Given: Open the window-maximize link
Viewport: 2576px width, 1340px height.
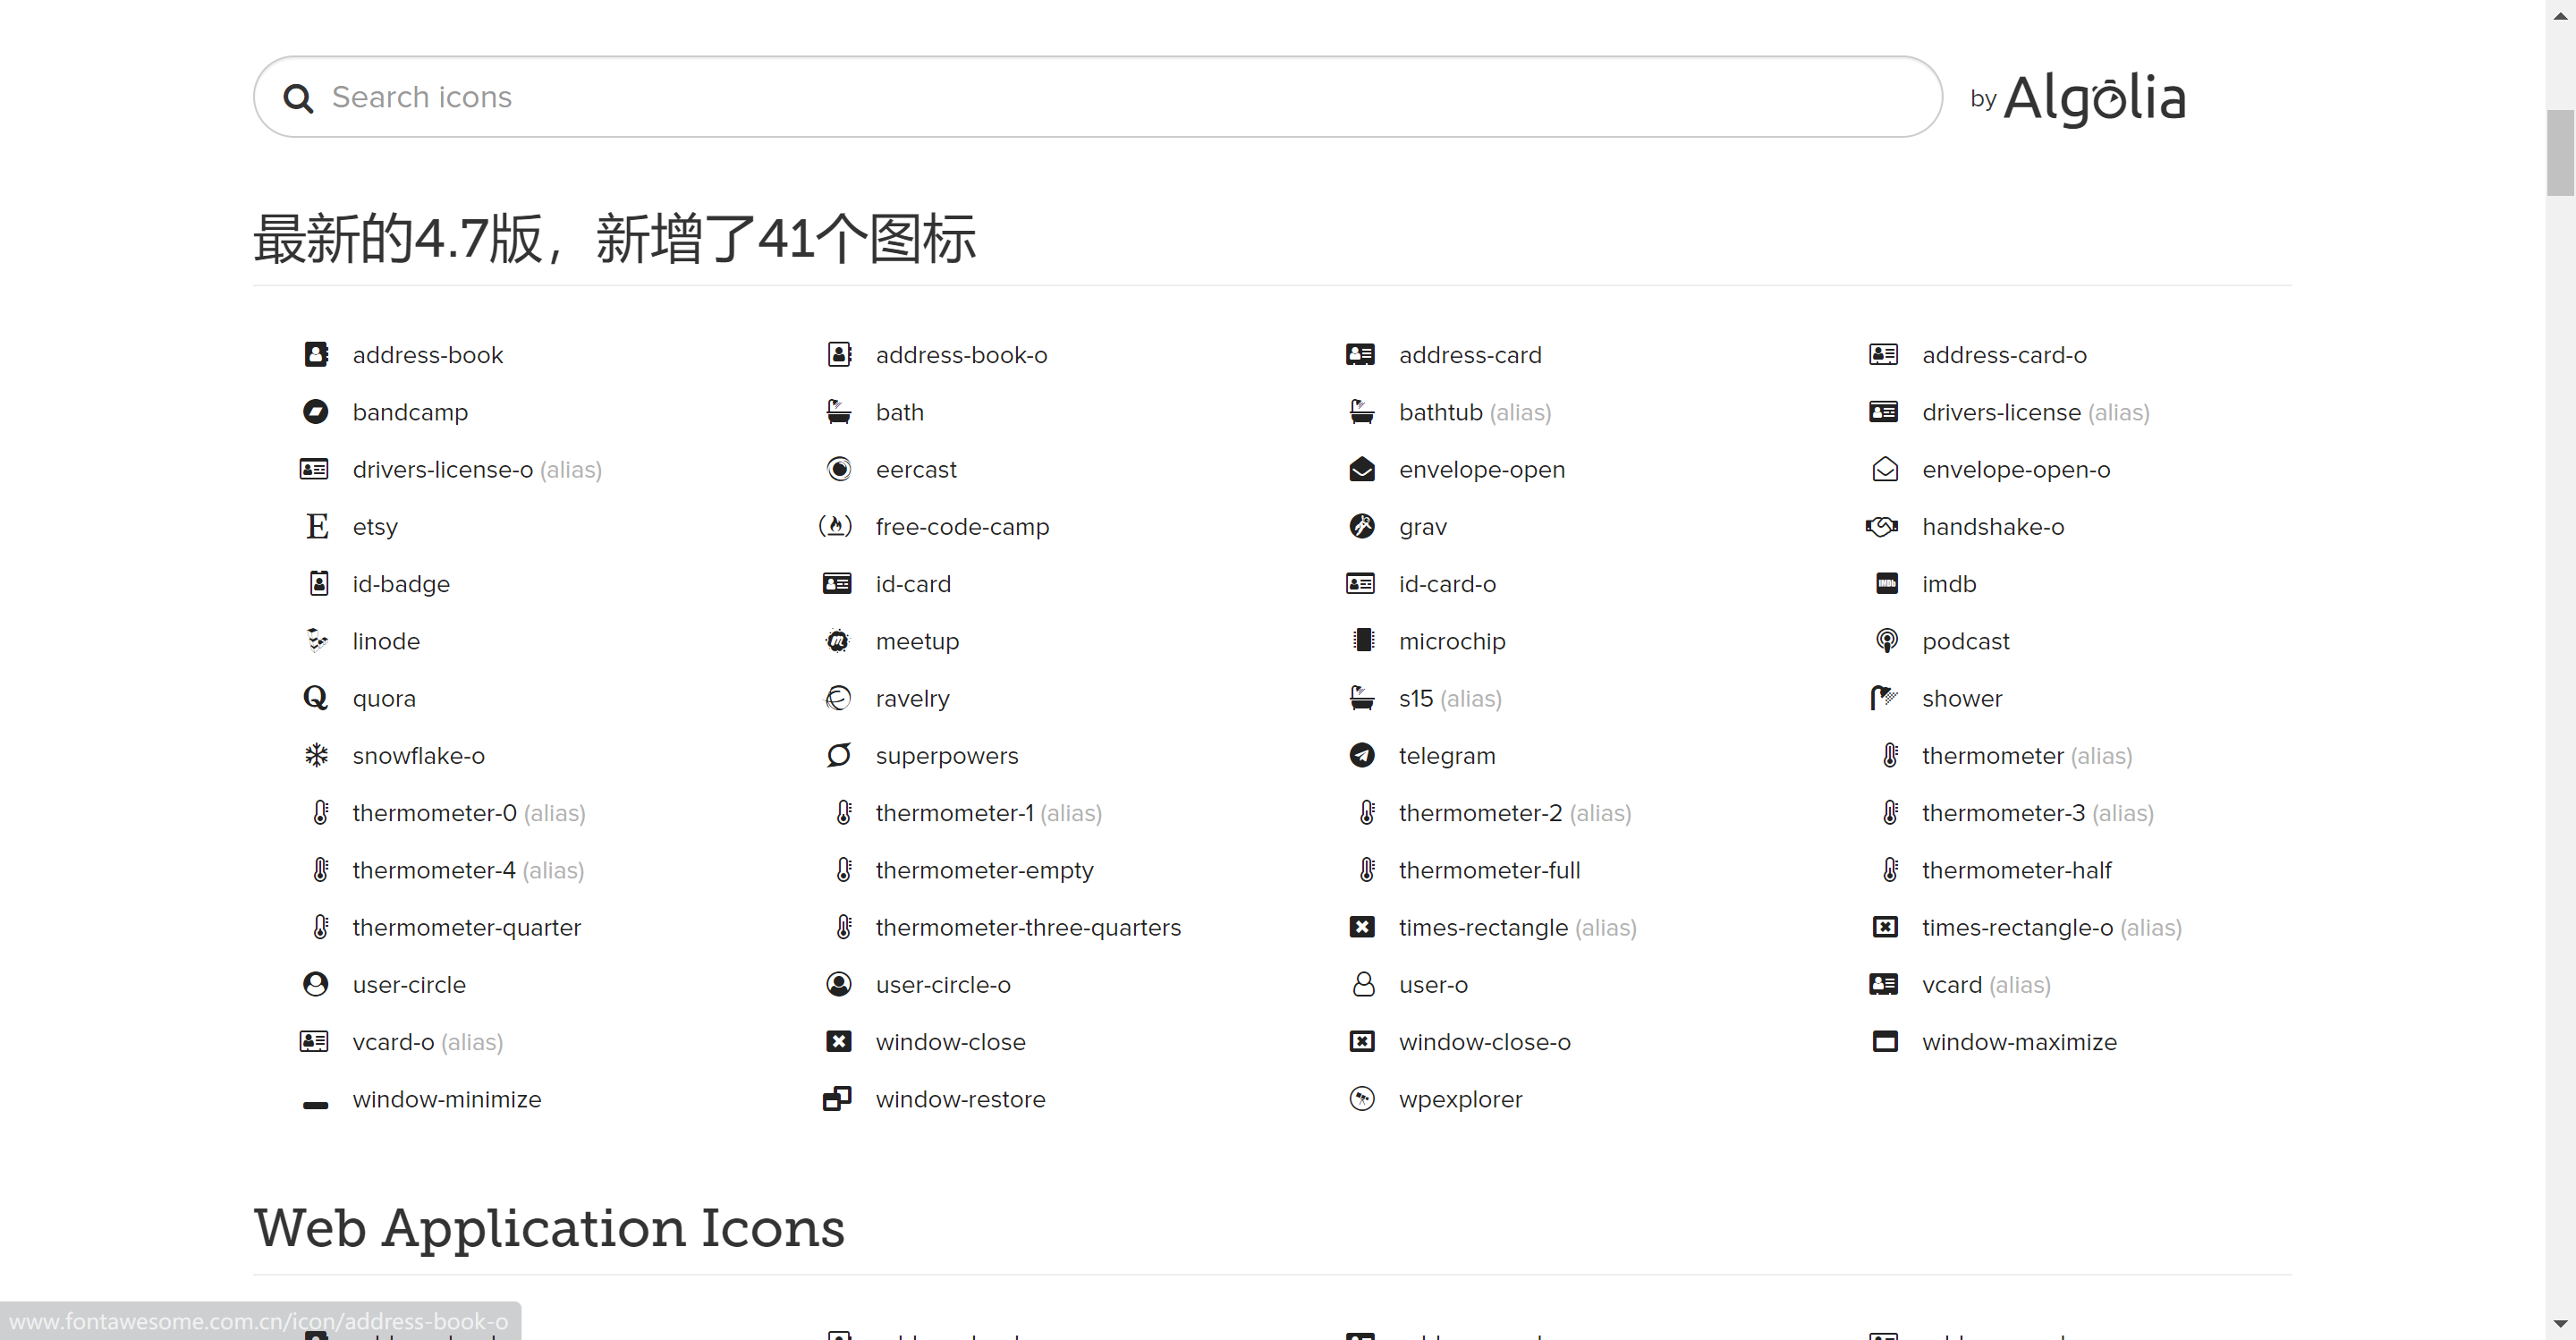Looking at the screenshot, I should [2018, 1042].
